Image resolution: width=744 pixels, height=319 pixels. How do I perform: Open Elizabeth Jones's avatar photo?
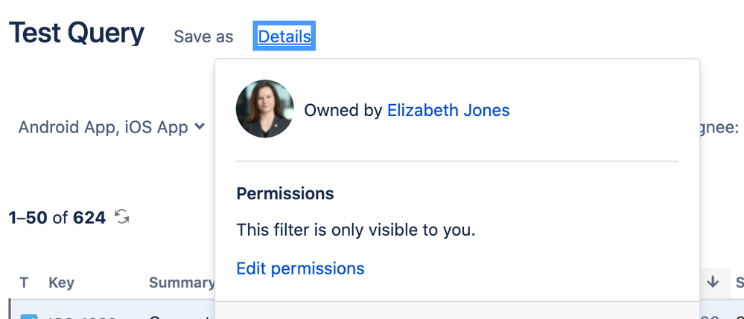pyautogui.click(x=265, y=109)
